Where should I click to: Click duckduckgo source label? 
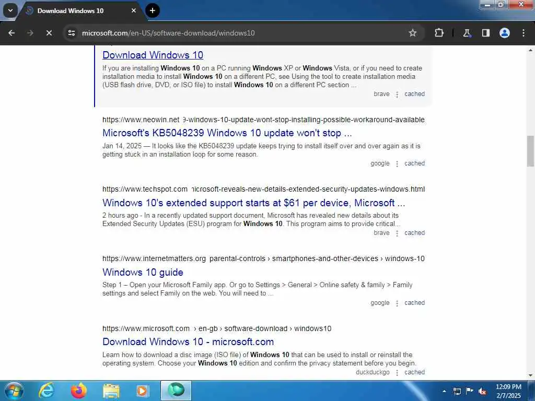click(373, 372)
